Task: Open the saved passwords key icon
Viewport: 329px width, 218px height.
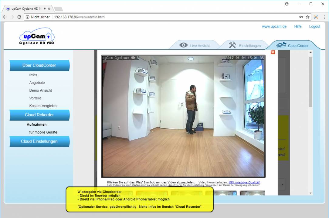Action: [301, 17]
